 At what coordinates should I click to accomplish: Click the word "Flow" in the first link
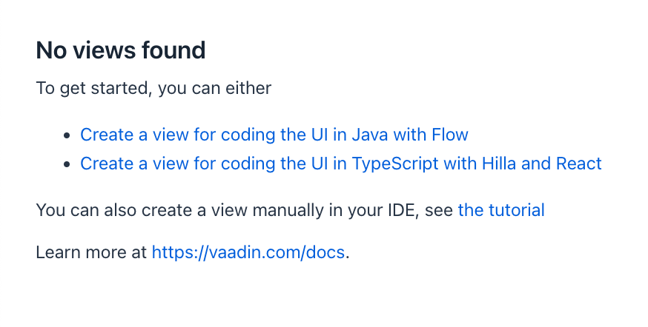point(449,135)
